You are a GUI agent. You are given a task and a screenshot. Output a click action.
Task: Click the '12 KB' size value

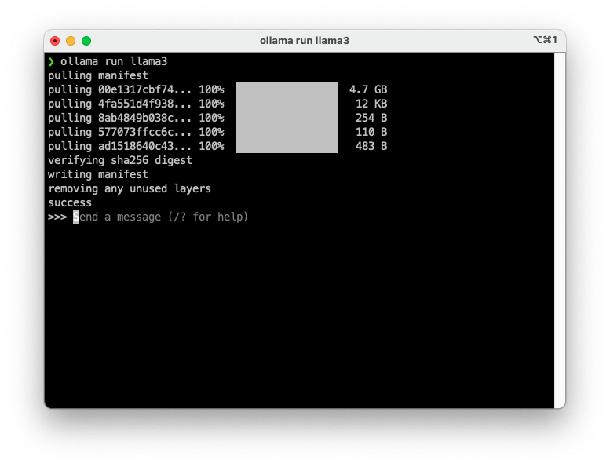[x=371, y=104]
